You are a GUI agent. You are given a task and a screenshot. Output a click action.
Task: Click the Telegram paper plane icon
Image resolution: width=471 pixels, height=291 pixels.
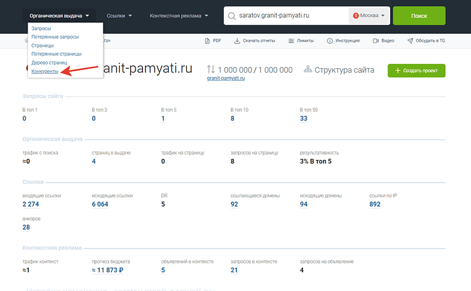(x=410, y=41)
